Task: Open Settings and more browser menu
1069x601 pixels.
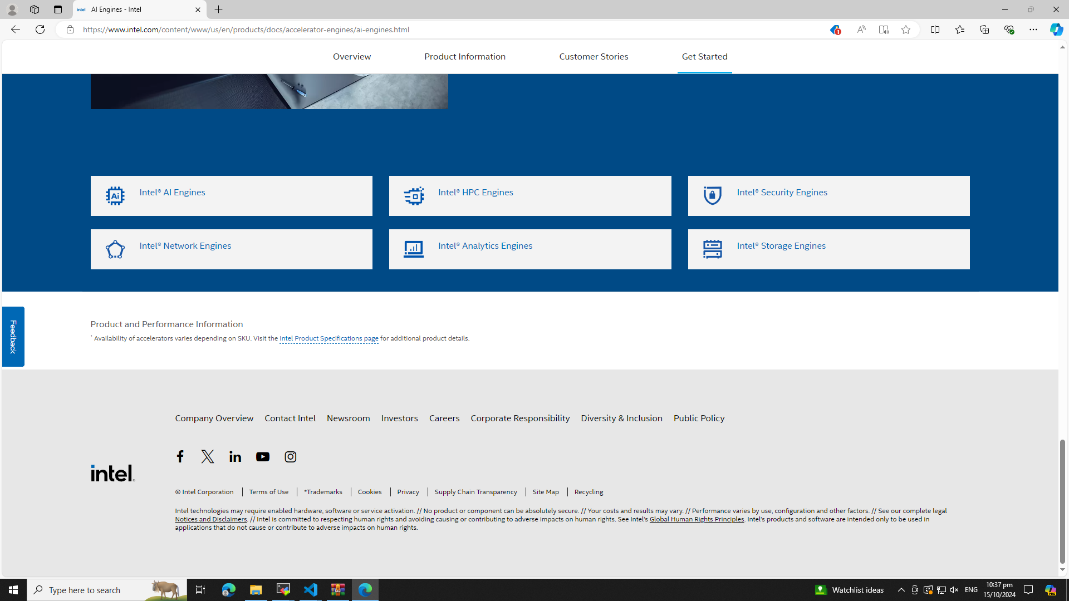Action: coord(1033,29)
